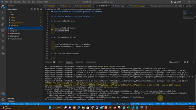Open the Selection menu
The height and width of the screenshot is (110, 196).
tap(17, 2)
